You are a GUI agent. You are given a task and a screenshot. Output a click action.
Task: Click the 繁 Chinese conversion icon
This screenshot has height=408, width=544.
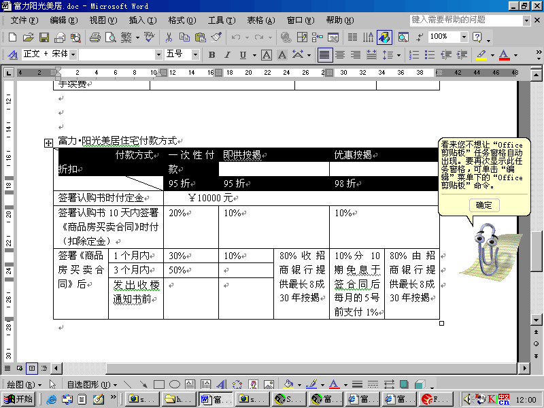tap(126, 37)
